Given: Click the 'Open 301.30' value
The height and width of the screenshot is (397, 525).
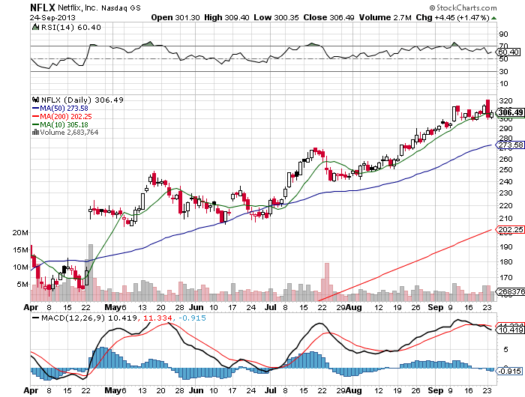Looking at the screenshot, I should click(x=175, y=17).
